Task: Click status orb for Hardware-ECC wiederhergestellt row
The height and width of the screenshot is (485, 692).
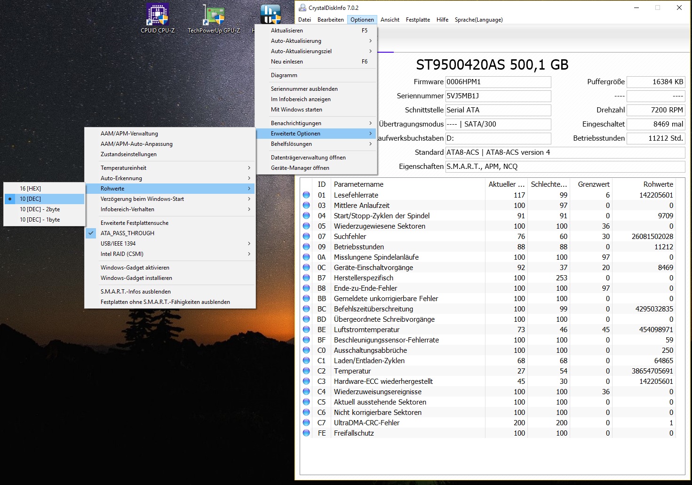Action: click(x=306, y=381)
